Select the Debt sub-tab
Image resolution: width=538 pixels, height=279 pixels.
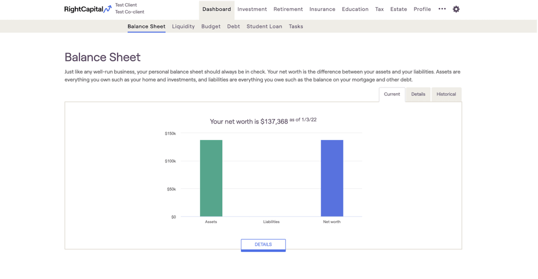233,26
